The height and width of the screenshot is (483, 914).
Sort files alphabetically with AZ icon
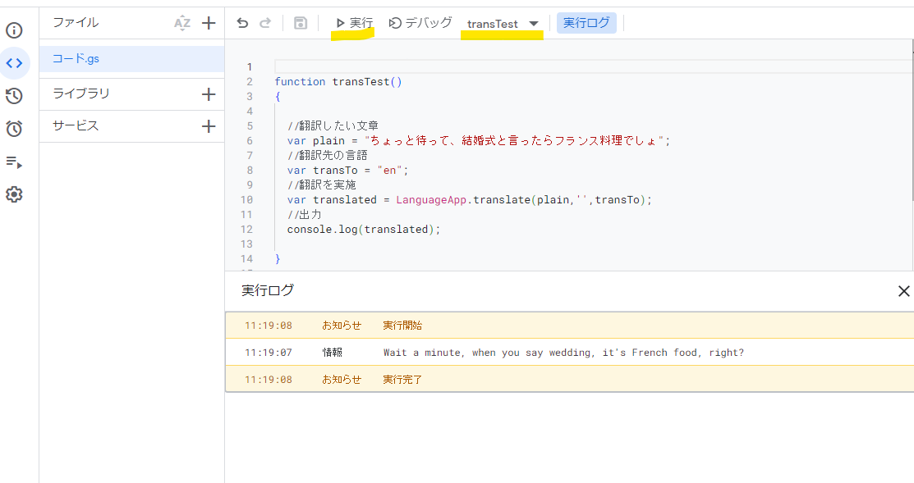[182, 23]
